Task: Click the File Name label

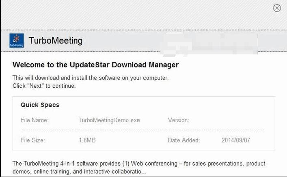Action: click(35, 120)
